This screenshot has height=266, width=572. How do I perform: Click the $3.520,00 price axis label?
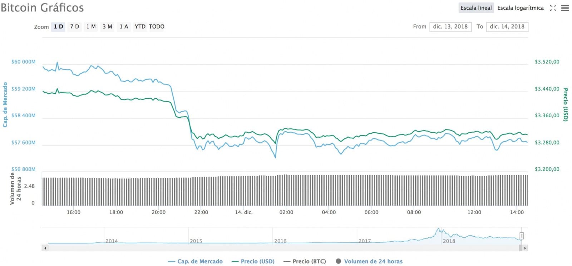[547, 62]
